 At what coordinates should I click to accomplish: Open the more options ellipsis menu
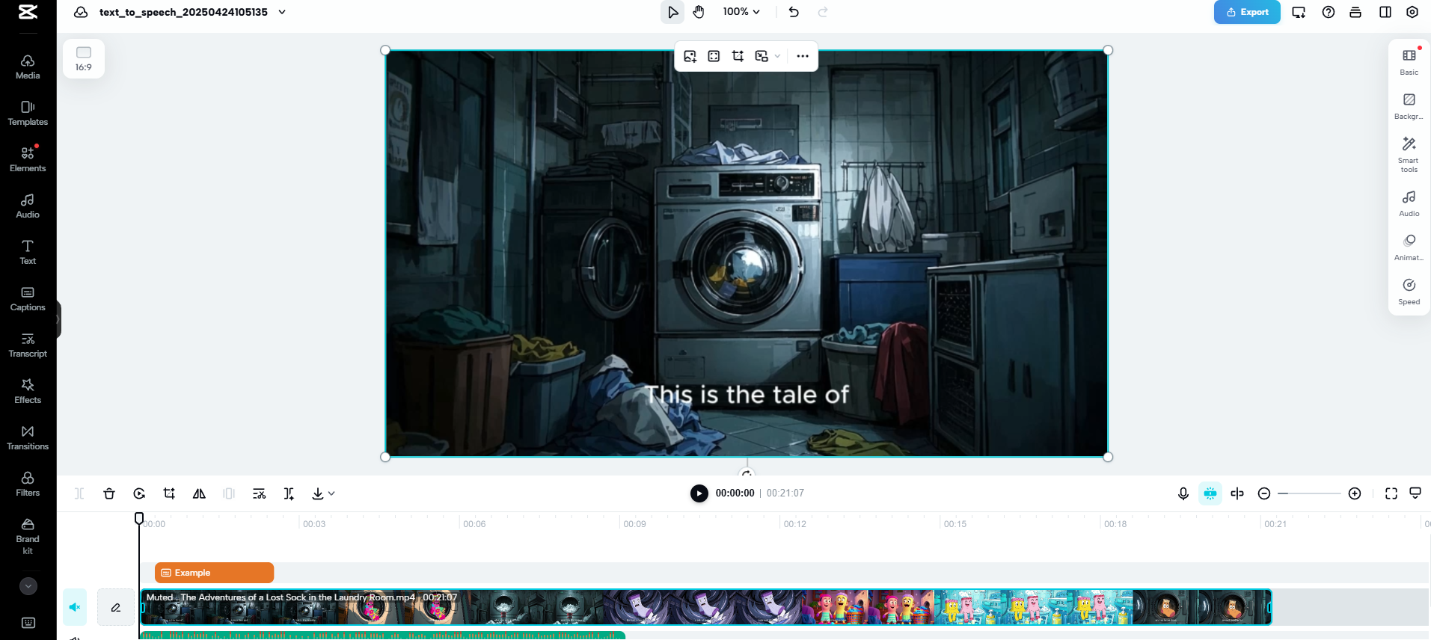[x=803, y=56]
